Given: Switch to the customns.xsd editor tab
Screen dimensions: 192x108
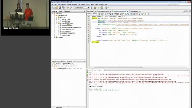Looking at the screenshot, I should (134, 11).
